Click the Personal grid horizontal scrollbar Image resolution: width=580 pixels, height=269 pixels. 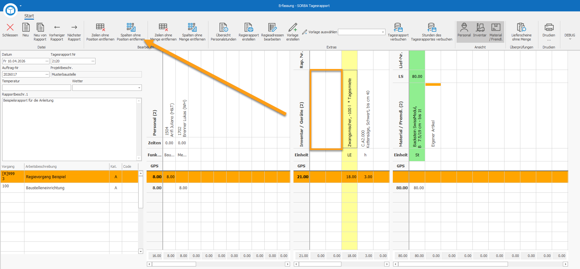click(x=218, y=264)
